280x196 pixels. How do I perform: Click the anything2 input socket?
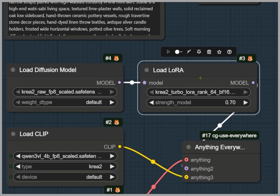[186, 168]
